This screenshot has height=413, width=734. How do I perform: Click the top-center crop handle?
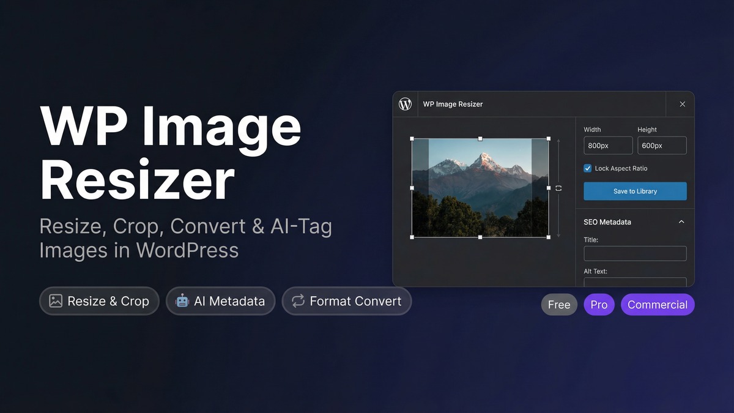point(480,139)
